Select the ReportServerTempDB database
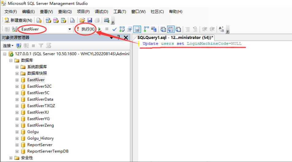The image size is (292, 162). click(48, 151)
